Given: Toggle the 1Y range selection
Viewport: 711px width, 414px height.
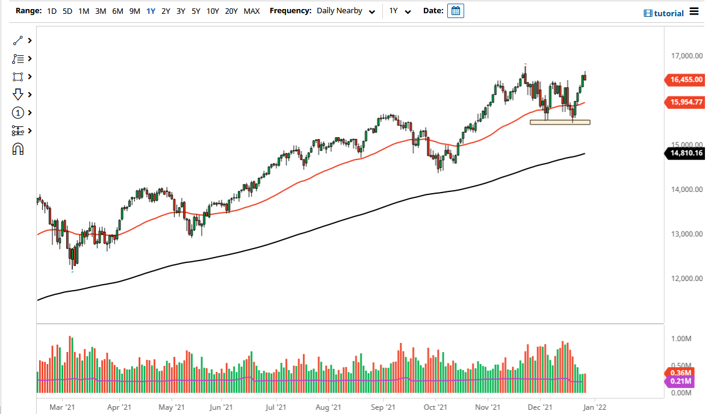Looking at the screenshot, I should pos(151,11).
